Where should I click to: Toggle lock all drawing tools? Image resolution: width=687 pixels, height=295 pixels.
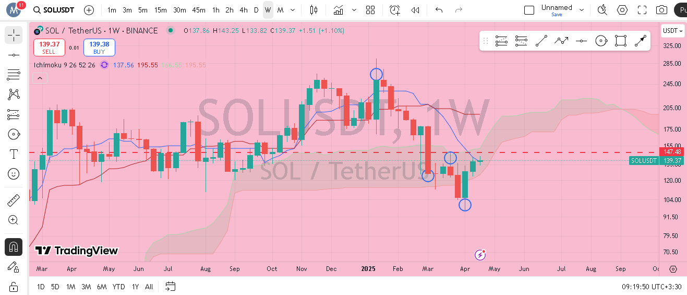click(14, 286)
